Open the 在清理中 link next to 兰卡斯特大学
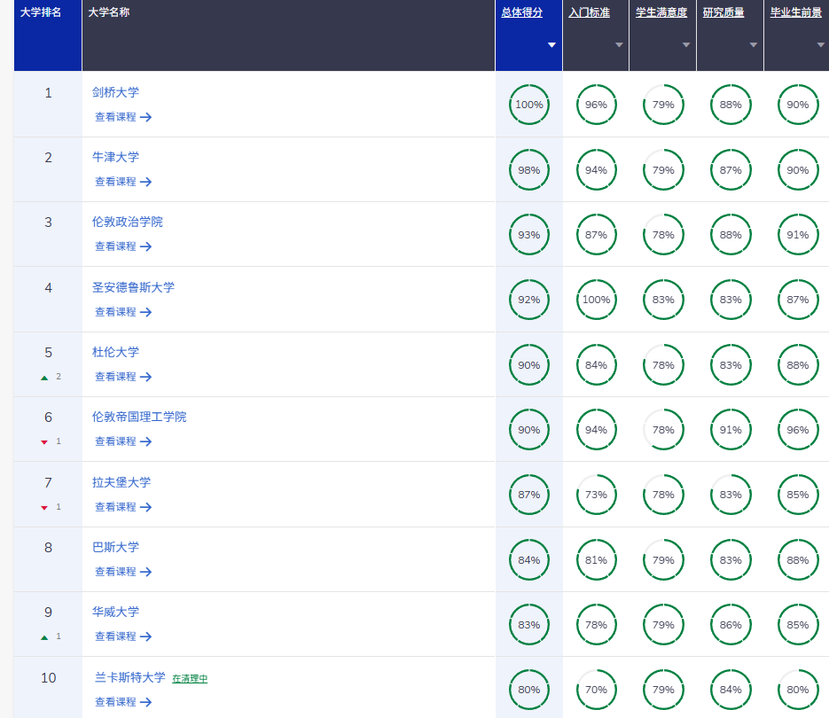 [190, 678]
